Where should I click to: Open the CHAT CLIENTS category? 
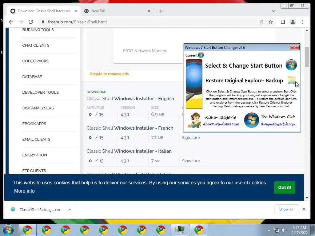pyautogui.click(x=36, y=45)
